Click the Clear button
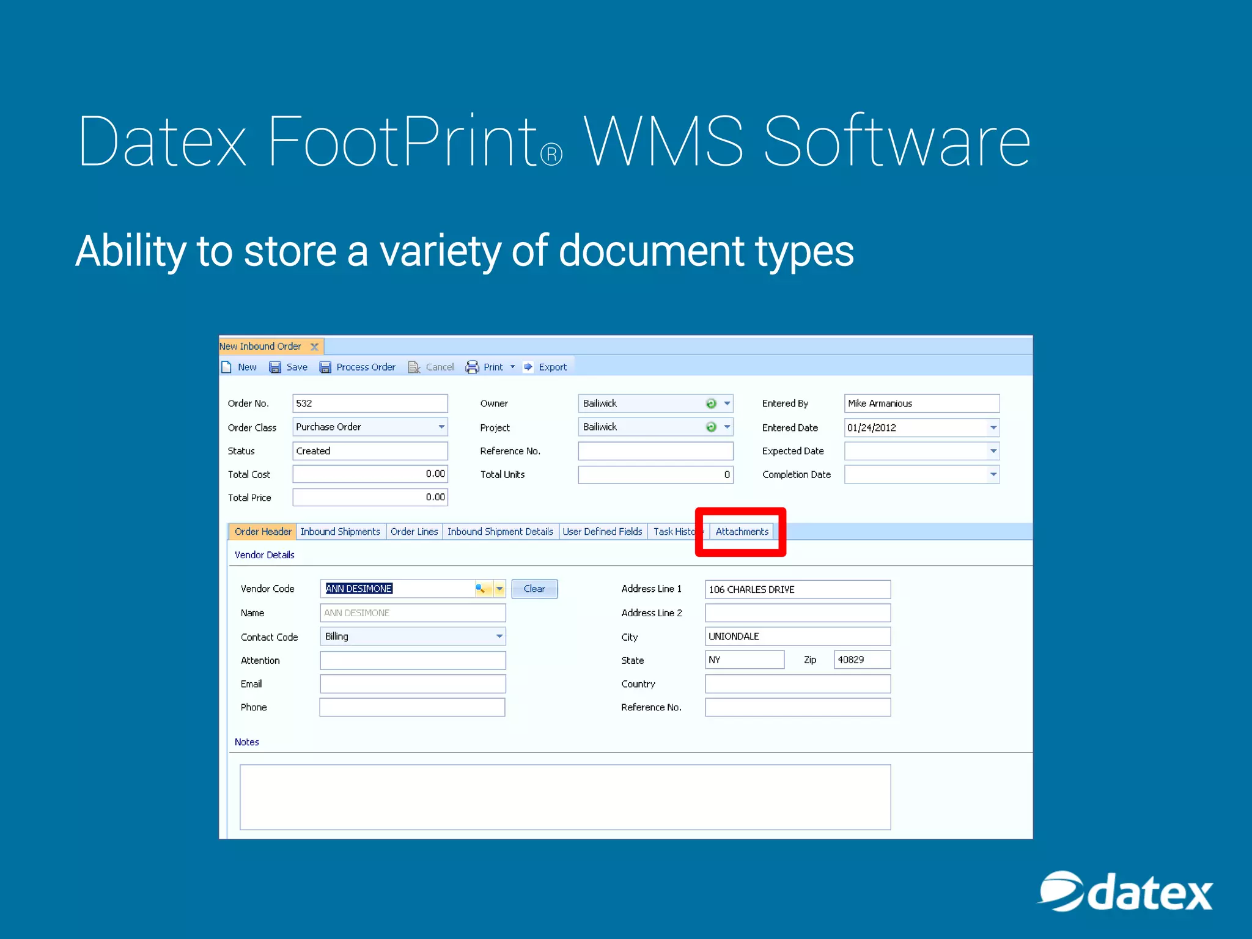Image resolution: width=1252 pixels, height=939 pixels. 534,589
